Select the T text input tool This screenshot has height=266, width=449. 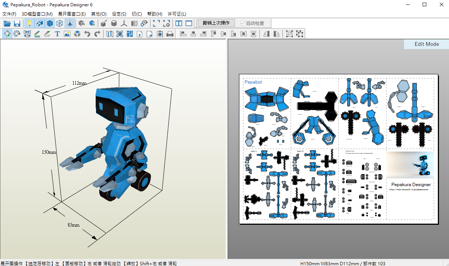pos(57,34)
